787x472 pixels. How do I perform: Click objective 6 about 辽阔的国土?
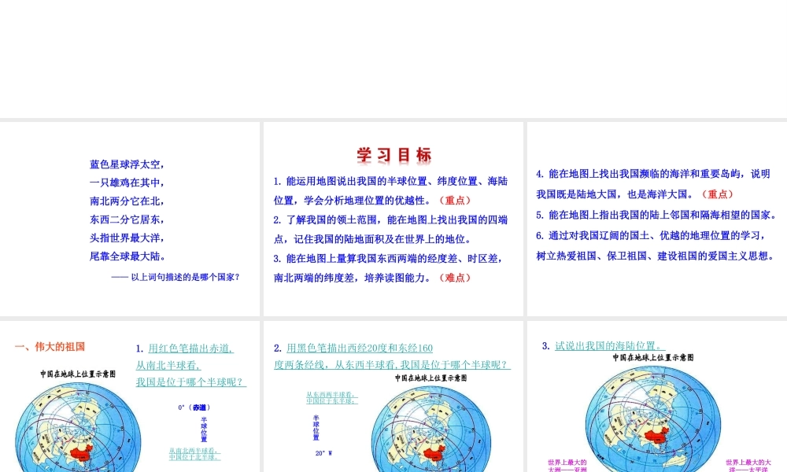coord(656,245)
